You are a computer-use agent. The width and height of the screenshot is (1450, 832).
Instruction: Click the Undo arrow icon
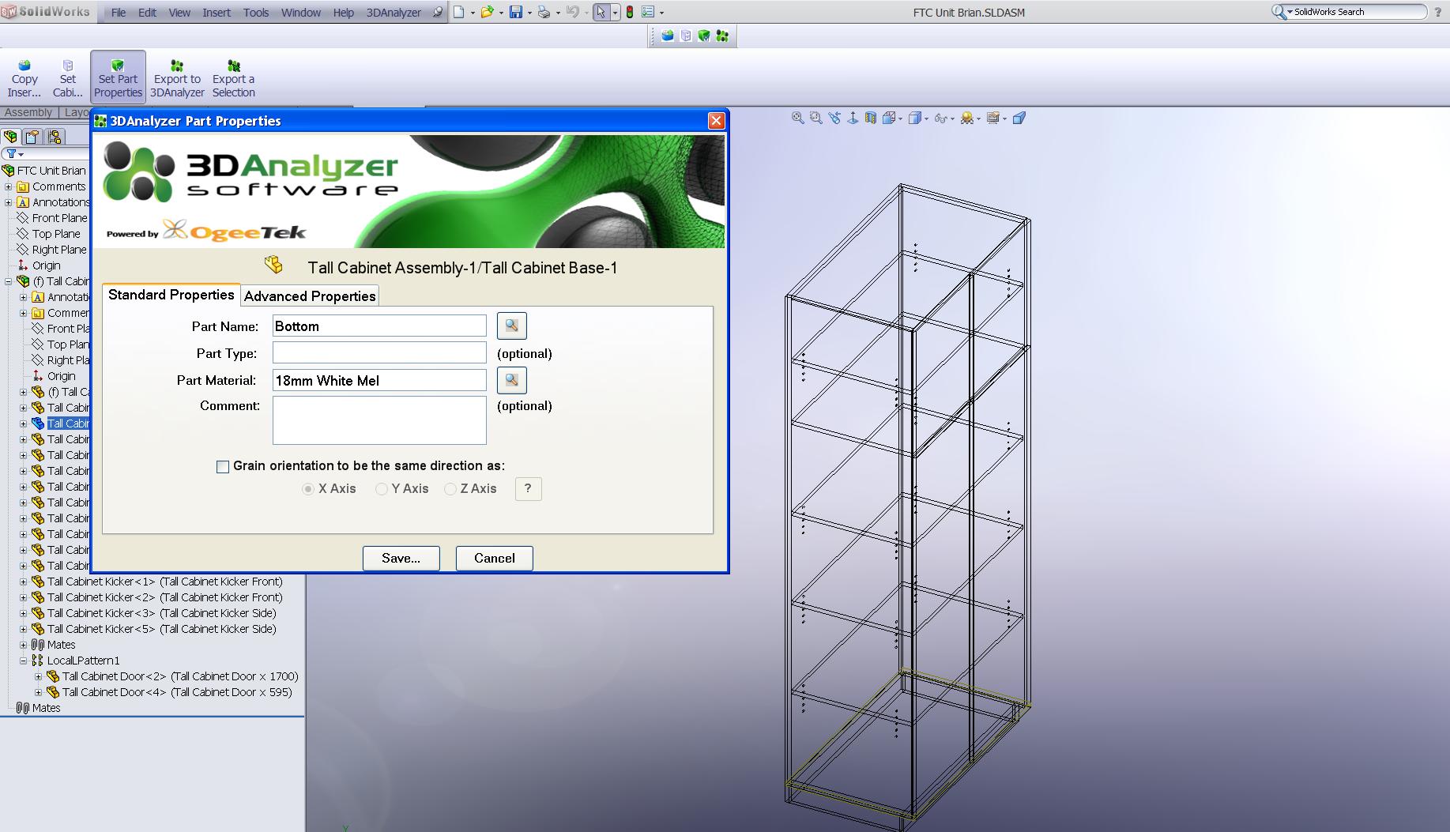(x=573, y=12)
